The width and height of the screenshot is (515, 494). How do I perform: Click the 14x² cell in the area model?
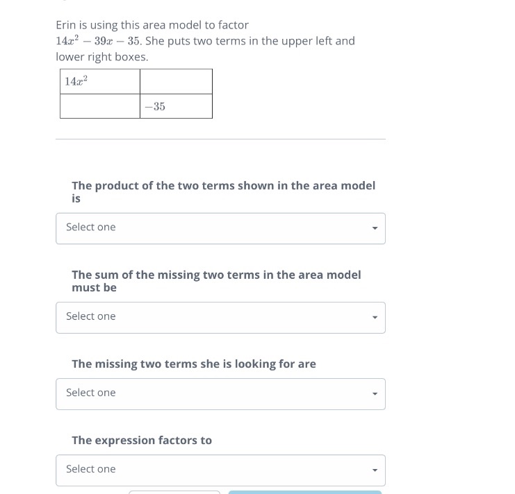(100, 82)
